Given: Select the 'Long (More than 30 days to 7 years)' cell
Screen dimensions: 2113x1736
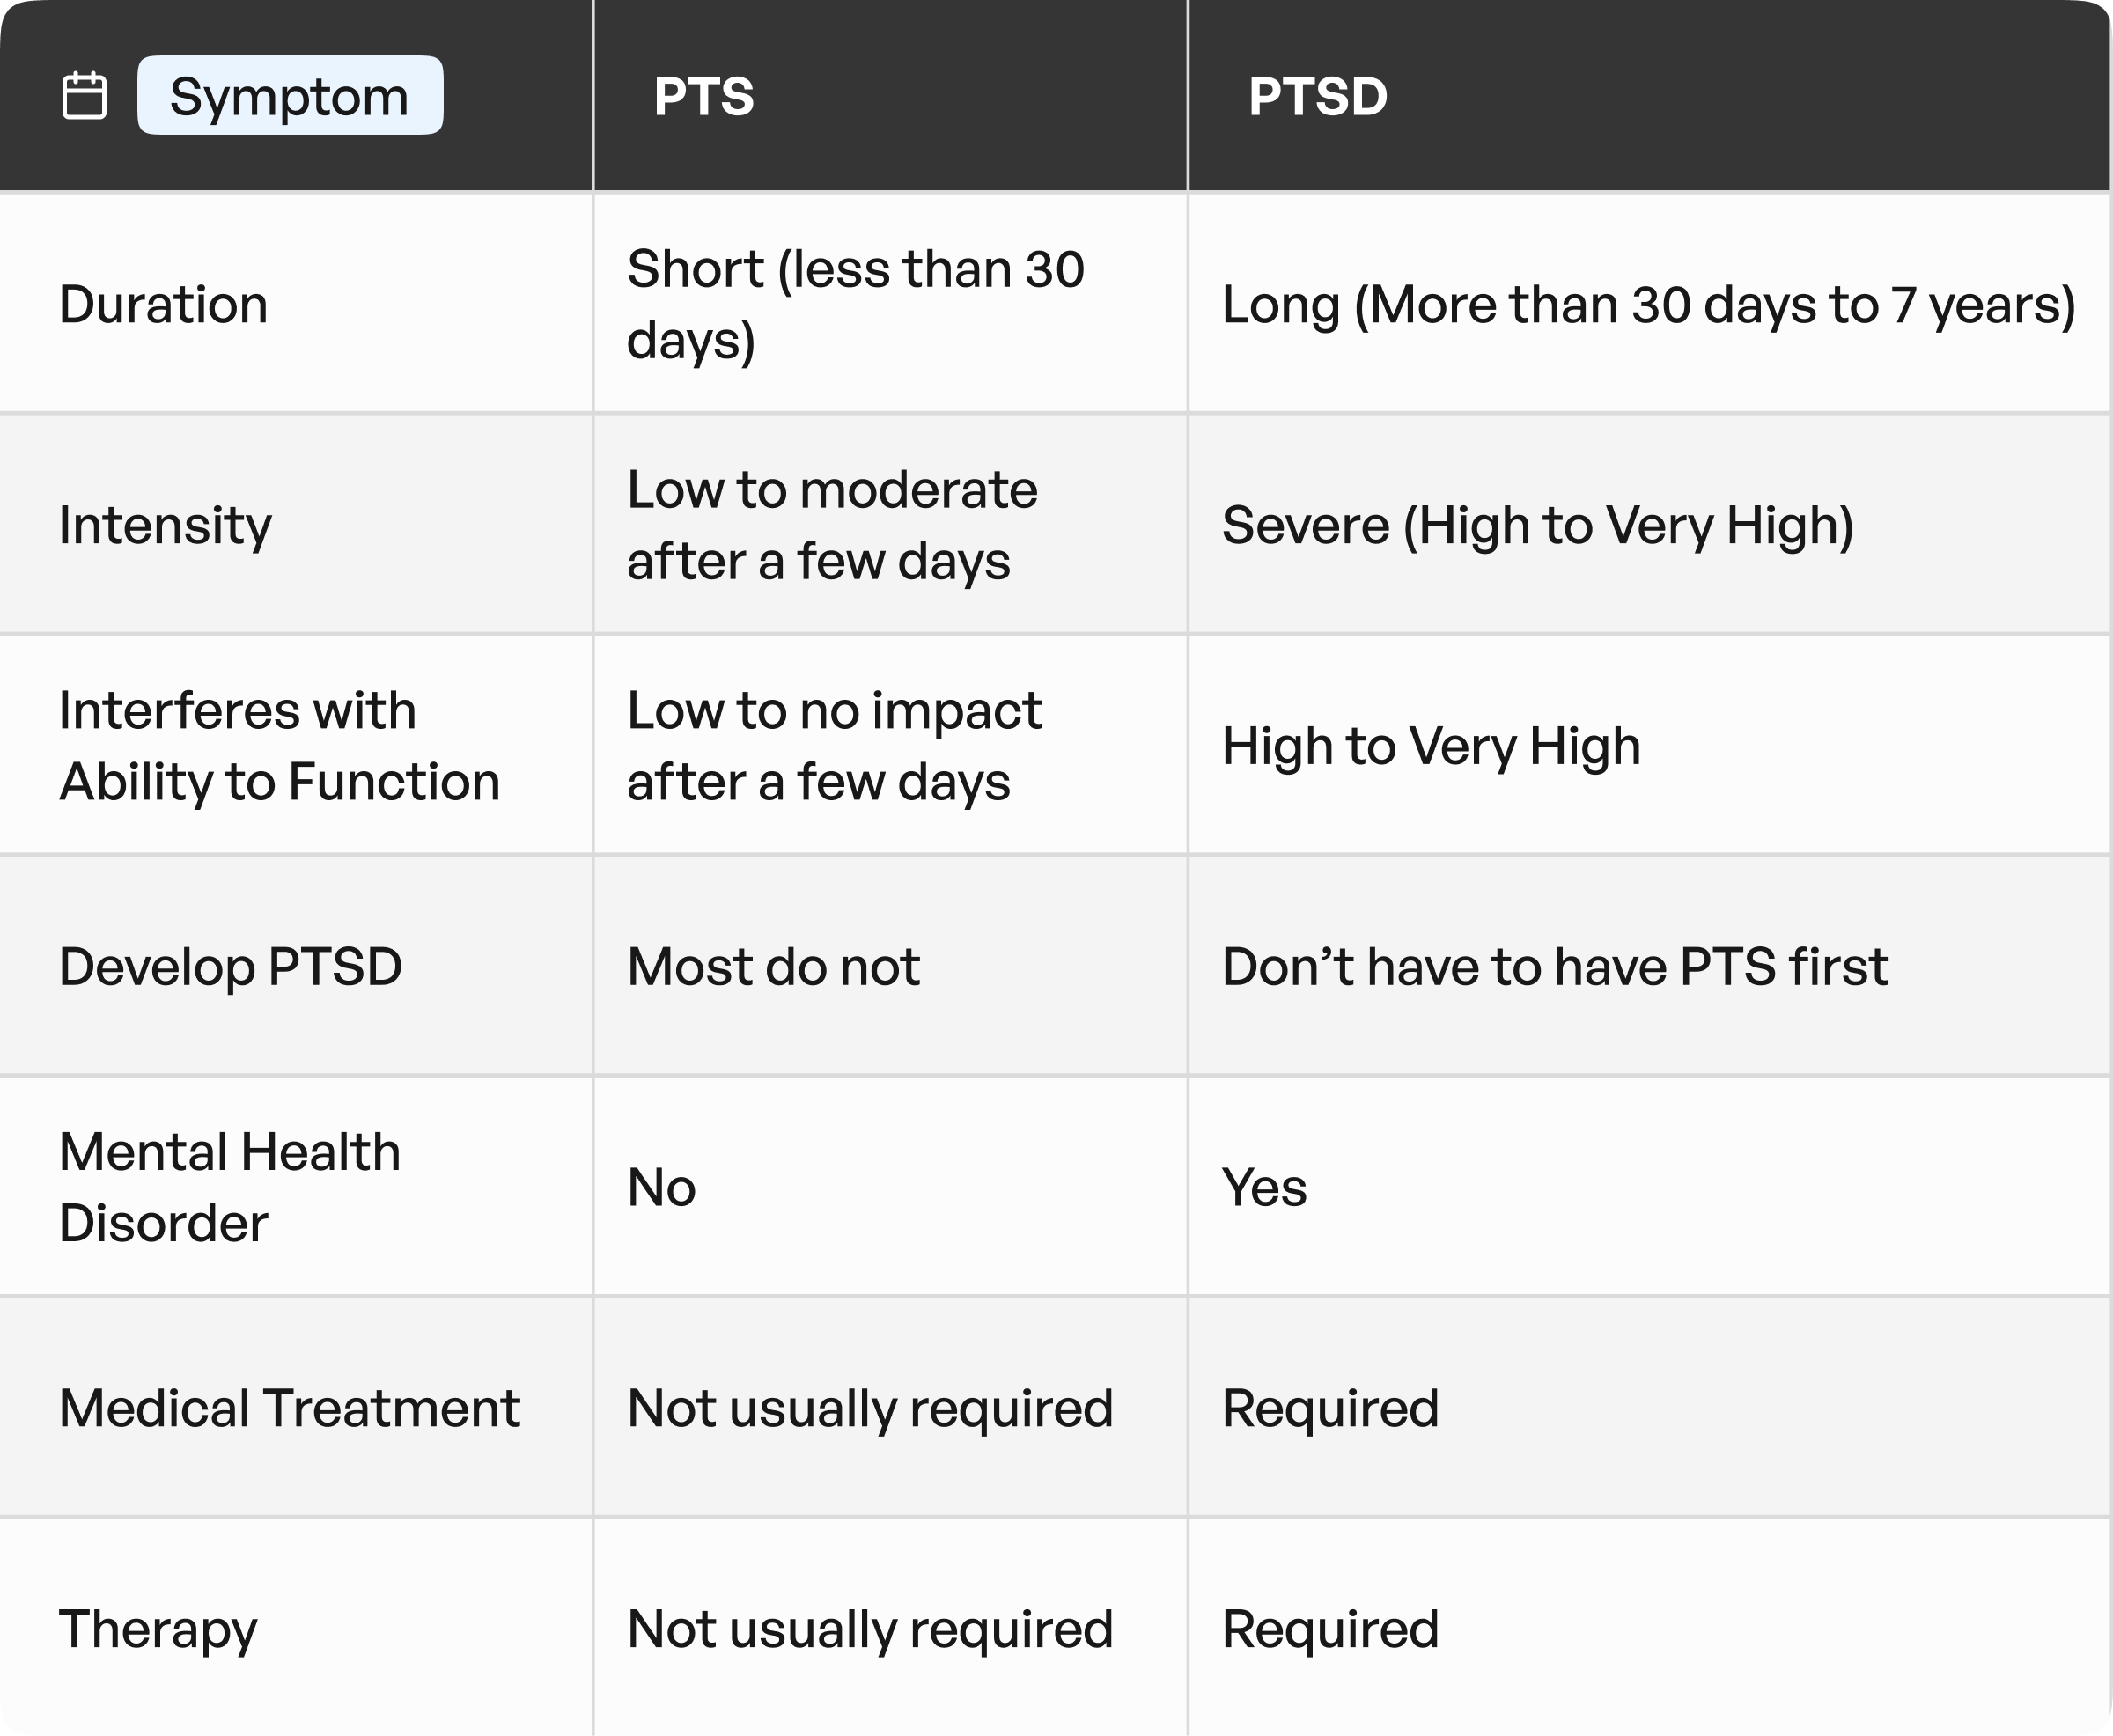Looking at the screenshot, I should coord(1649,304).
